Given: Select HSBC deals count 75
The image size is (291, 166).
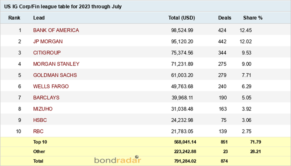Looking at the screenshot, I should click(x=224, y=120).
